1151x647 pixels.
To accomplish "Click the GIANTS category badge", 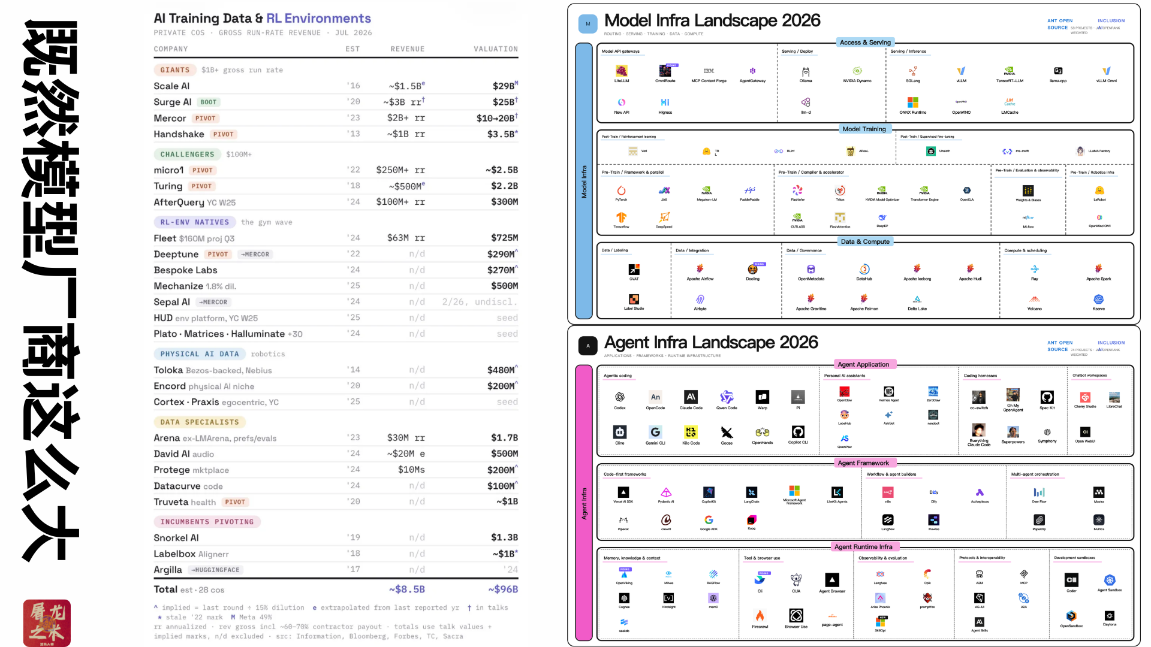I will 174,70.
